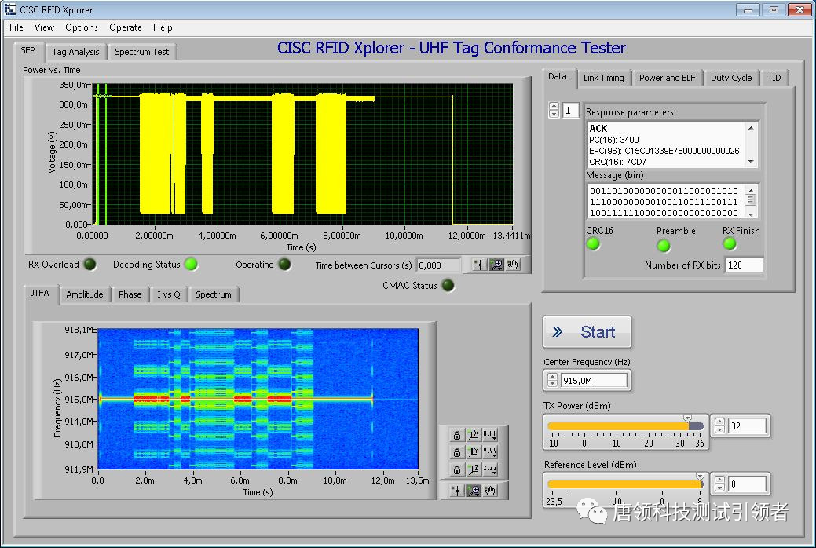Viewport: 816px width, 548px height.
Task: Open X-axis format x.xx menu
Action: [x=490, y=434]
